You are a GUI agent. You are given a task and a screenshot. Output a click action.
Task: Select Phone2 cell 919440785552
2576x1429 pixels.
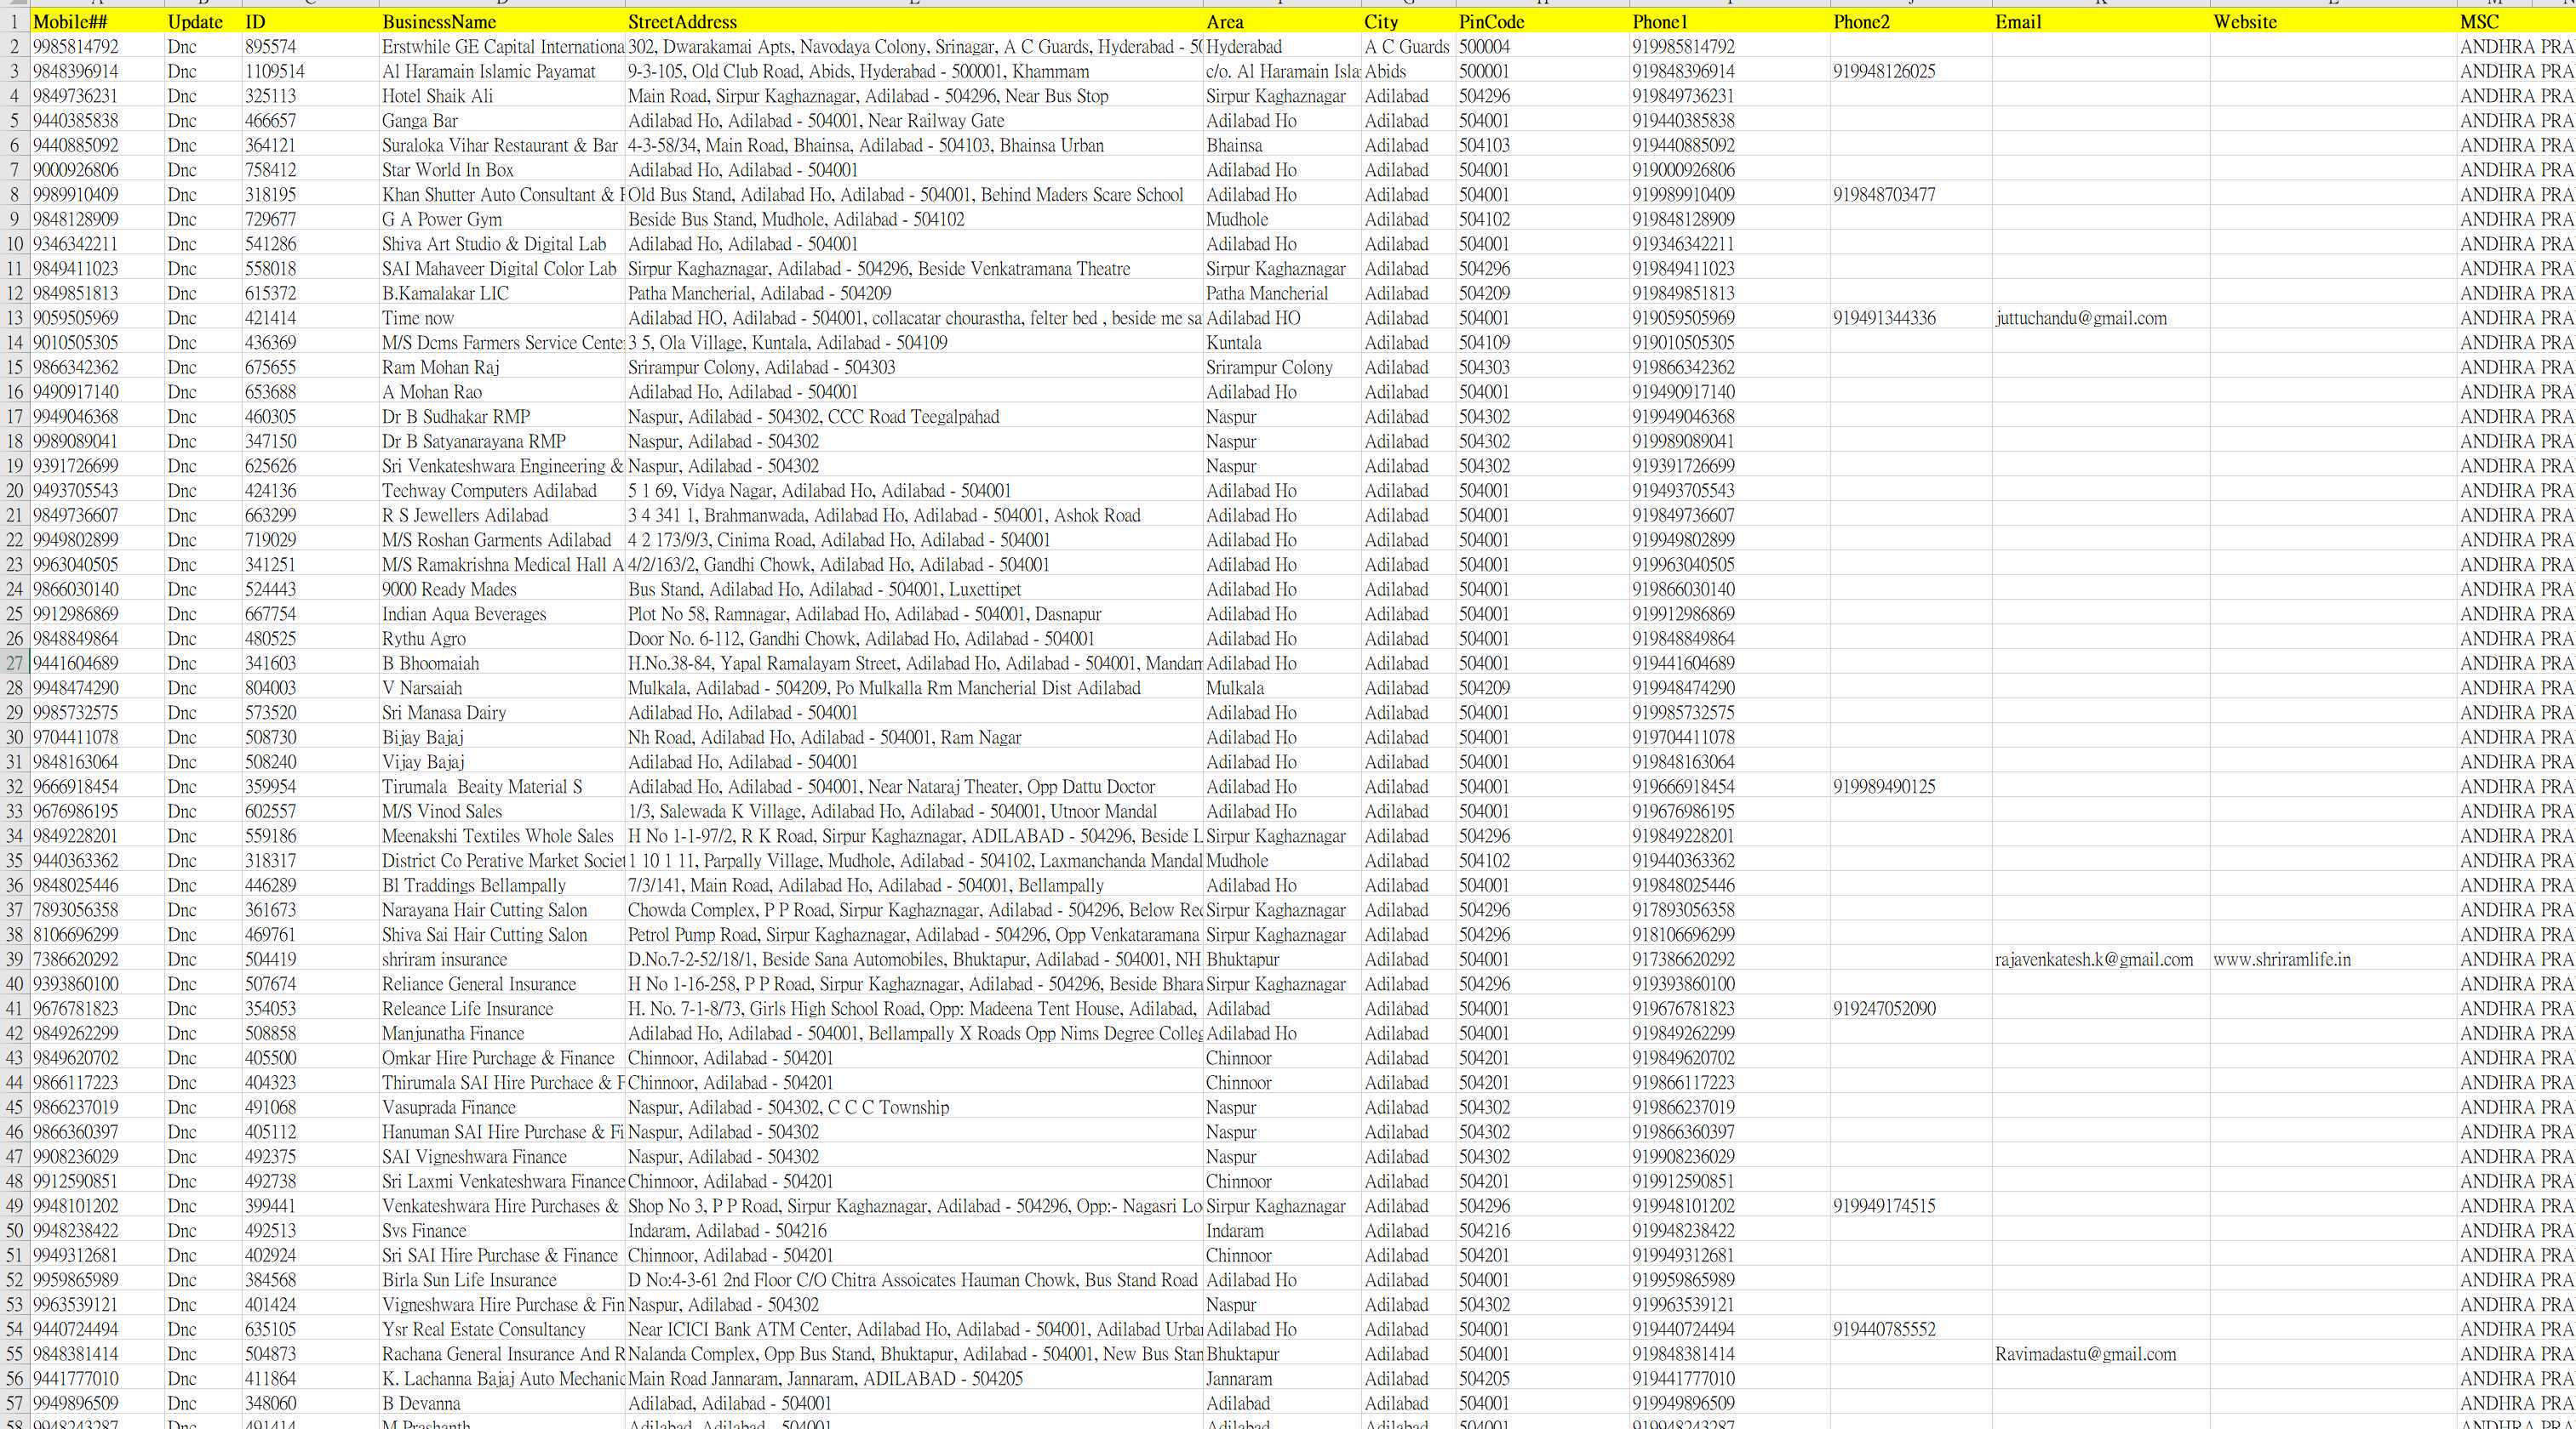(1911, 1329)
